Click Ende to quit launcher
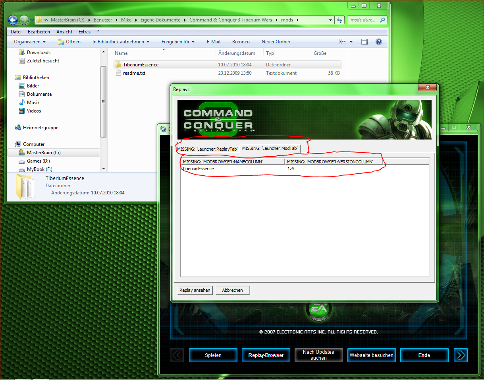484x380 pixels. click(424, 355)
